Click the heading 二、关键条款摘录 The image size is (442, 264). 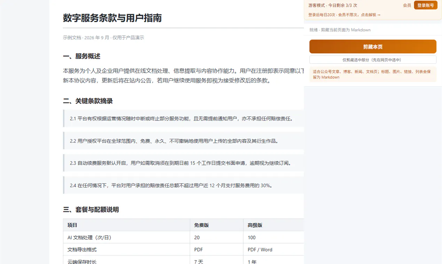click(x=88, y=101)
